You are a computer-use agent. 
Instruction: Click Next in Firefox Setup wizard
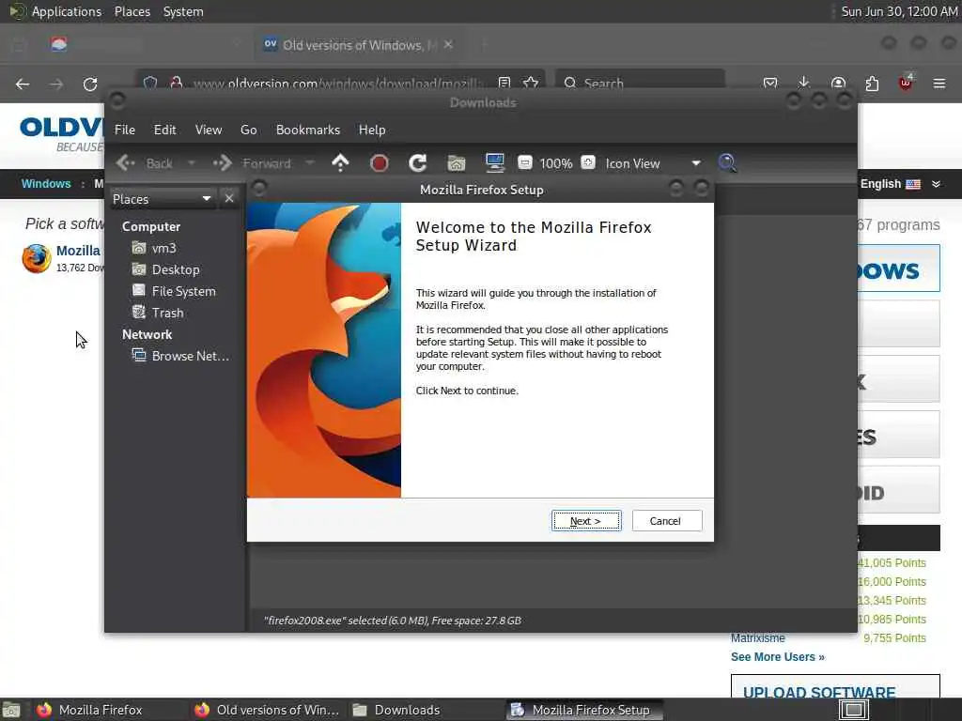click(x=586, y=521)
